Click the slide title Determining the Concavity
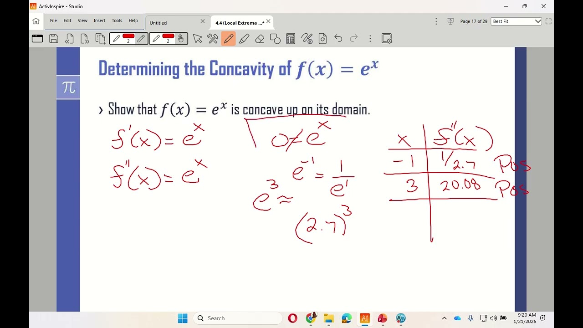The height and width of the screenshot is (328, 583). [238, 69]
